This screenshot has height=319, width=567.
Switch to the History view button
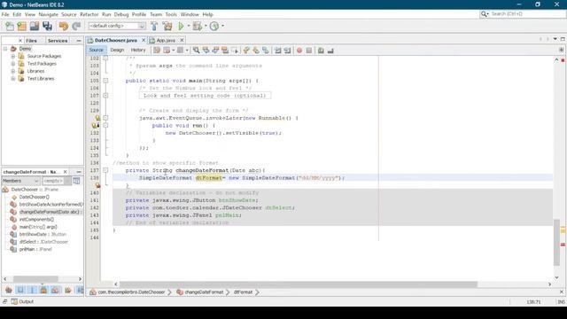[138, 50]
